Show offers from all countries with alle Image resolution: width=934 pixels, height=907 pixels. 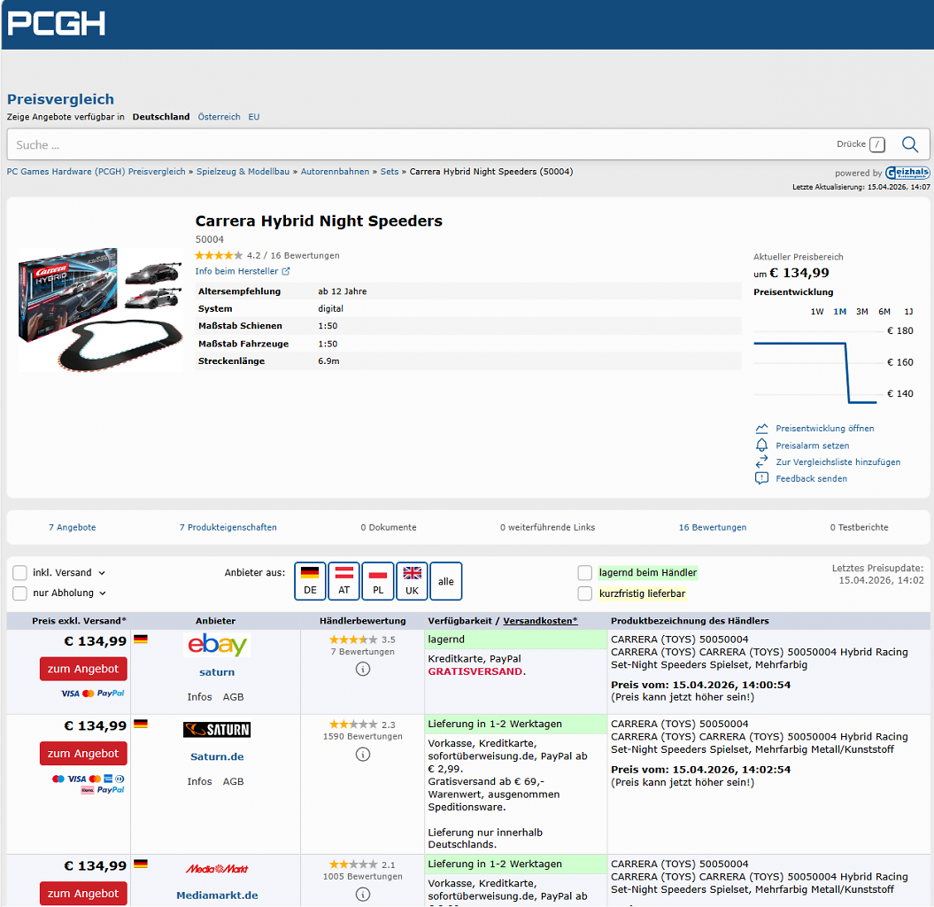(x=445, y=581)
